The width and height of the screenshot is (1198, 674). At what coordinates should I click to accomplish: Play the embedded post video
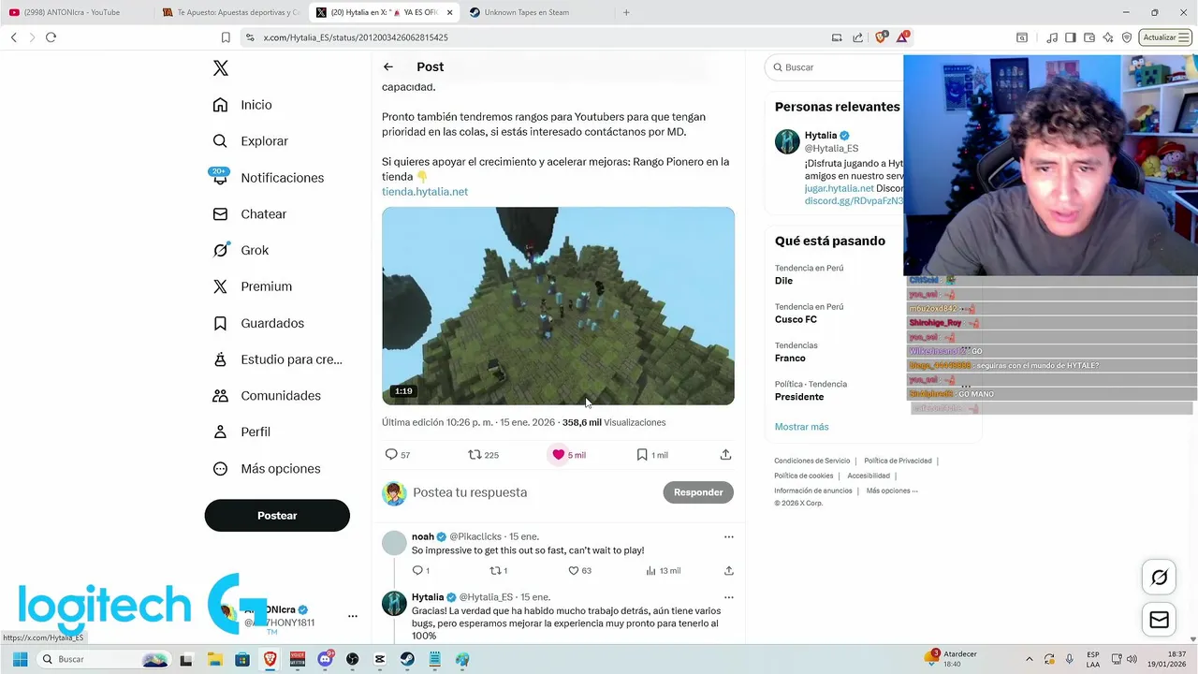point(558,306)
